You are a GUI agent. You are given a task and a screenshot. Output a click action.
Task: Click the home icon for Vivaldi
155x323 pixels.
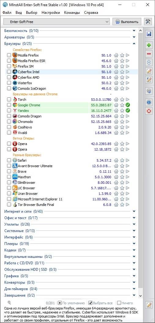pos(116,133)
